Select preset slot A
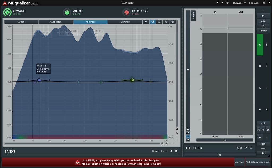The width and height of the screenshot is (272, 168). [x=260, y=45]
